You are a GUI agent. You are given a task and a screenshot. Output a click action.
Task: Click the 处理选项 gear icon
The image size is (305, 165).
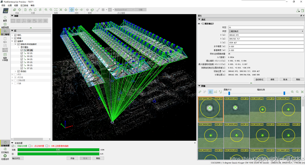(5, 156)
